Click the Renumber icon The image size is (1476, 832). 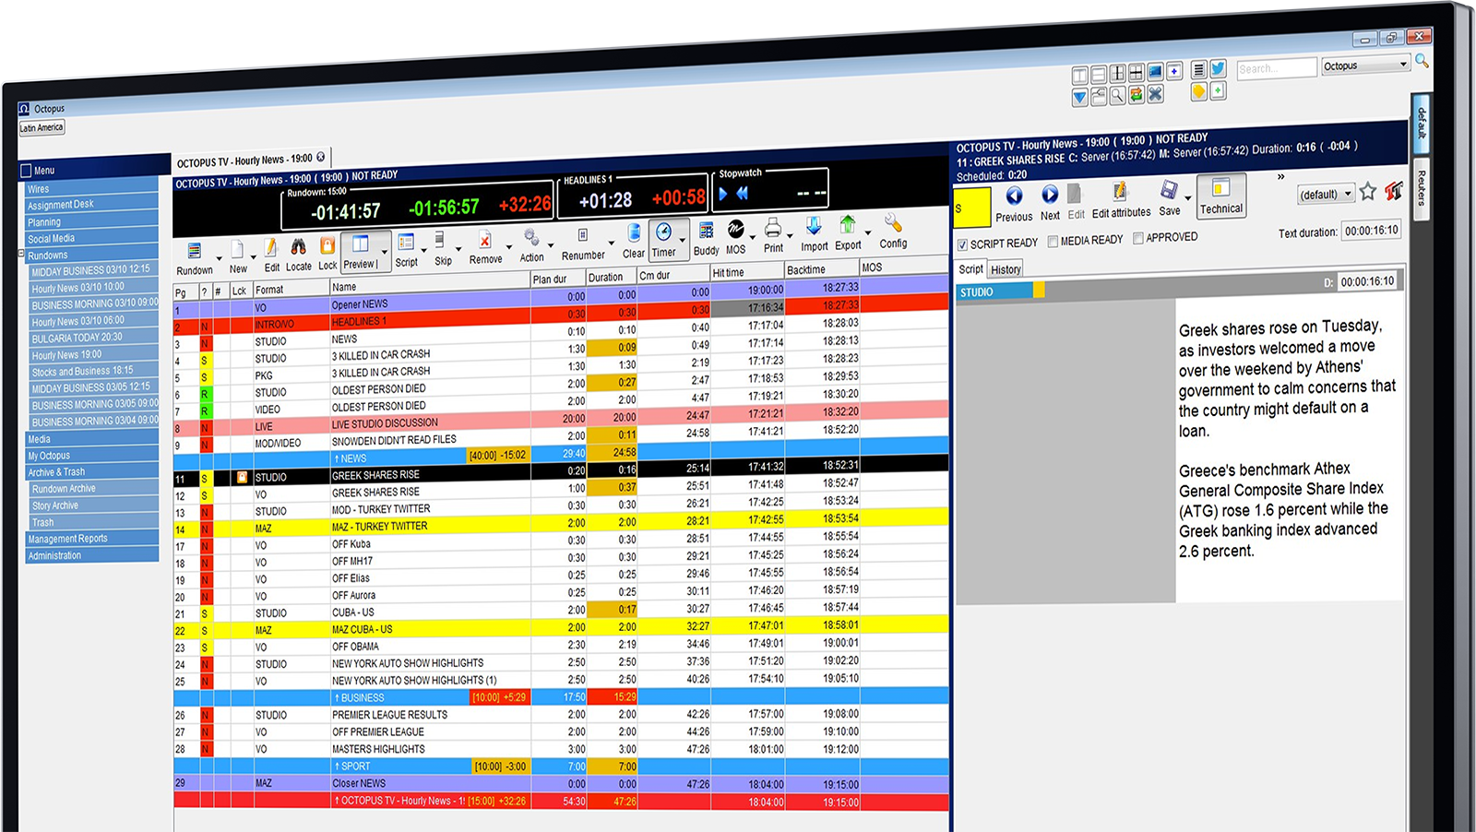582,236
